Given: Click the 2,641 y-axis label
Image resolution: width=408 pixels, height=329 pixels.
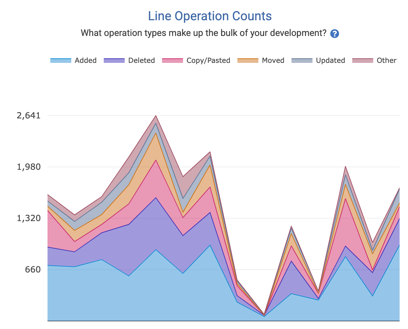Looking at the screenshot, I should point(29,116).
